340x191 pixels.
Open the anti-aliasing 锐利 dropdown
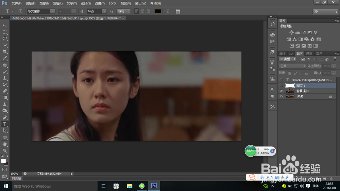123,11
